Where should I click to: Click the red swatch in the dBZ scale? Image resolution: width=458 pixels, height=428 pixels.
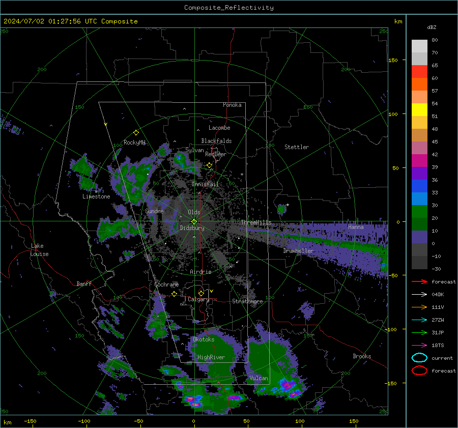[x=419, y=71]
